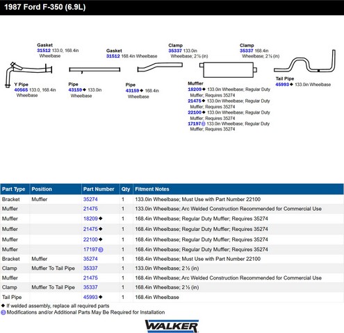Open muffler 17197 link in diagram
The image size is (344, 333).
(x=195, y=123)
